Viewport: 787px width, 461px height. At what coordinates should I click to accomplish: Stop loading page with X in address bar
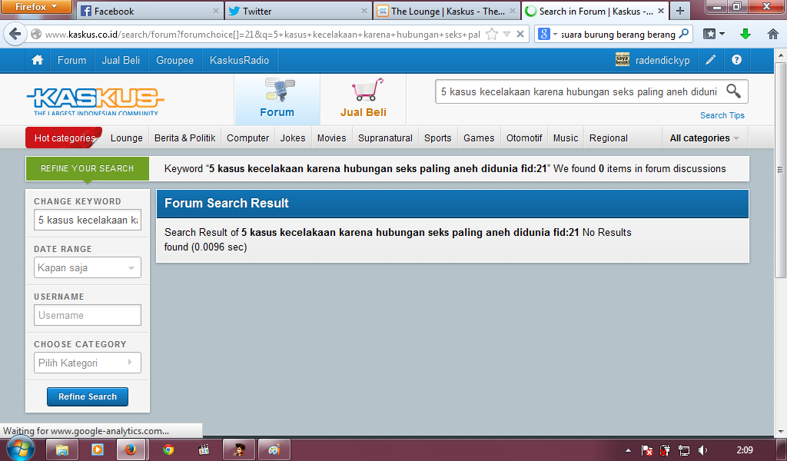[520, 34]
